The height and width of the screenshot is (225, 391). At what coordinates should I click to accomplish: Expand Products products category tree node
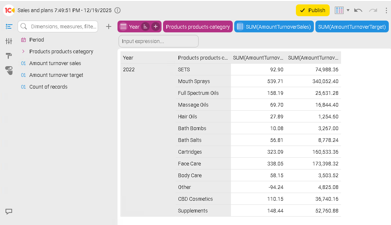click(23, 51)
